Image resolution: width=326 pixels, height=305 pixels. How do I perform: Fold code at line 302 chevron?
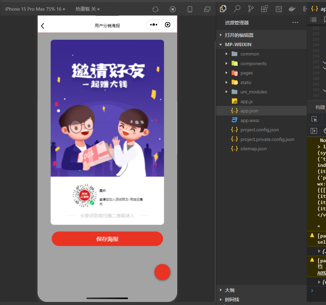[324, 90]
